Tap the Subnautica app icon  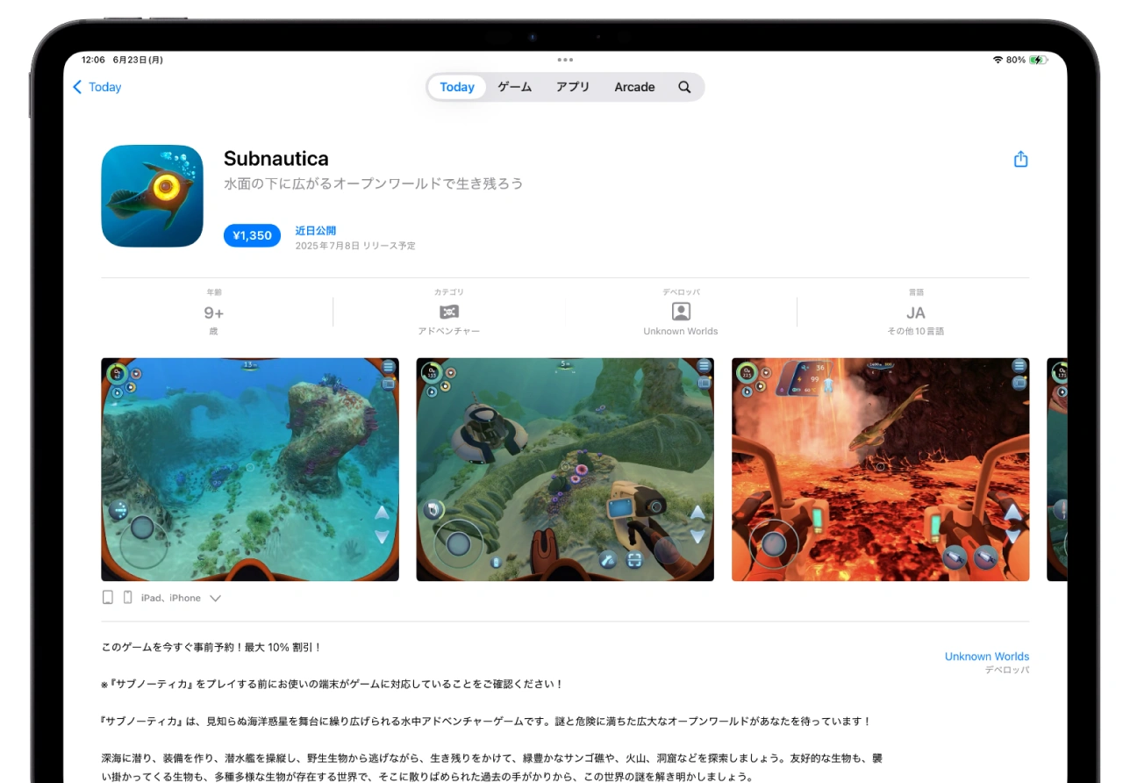152,196
